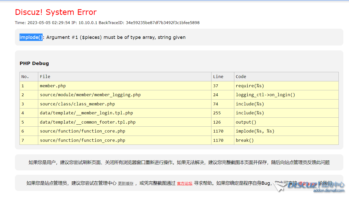
Task: Click the __member_login.tpl.php file path
Action: pyautogui.click(x=86, y=113)
